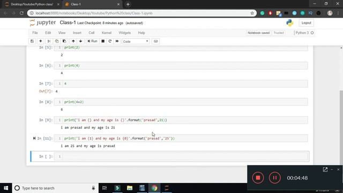Click the Run button in toolbar
This screenshot has height=193, width=343.
(92, 41)
